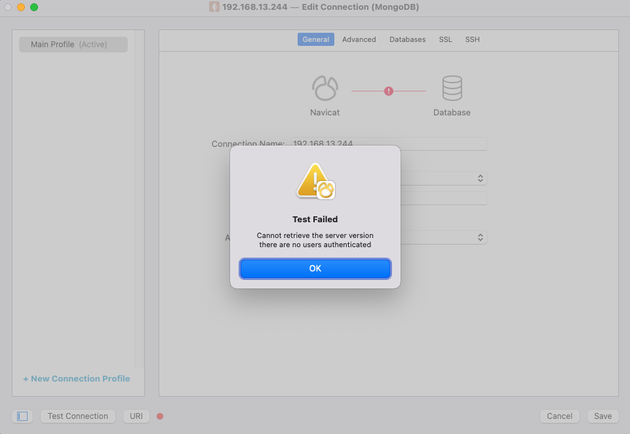Image resolution: width=630 pixels, height=434 pixels.
Task: Click the Test Connection button
Action: pyautogui.click(x=78, y=416)
